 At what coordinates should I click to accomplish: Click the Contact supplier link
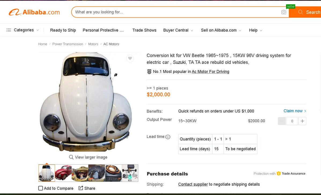pos(193,184)
